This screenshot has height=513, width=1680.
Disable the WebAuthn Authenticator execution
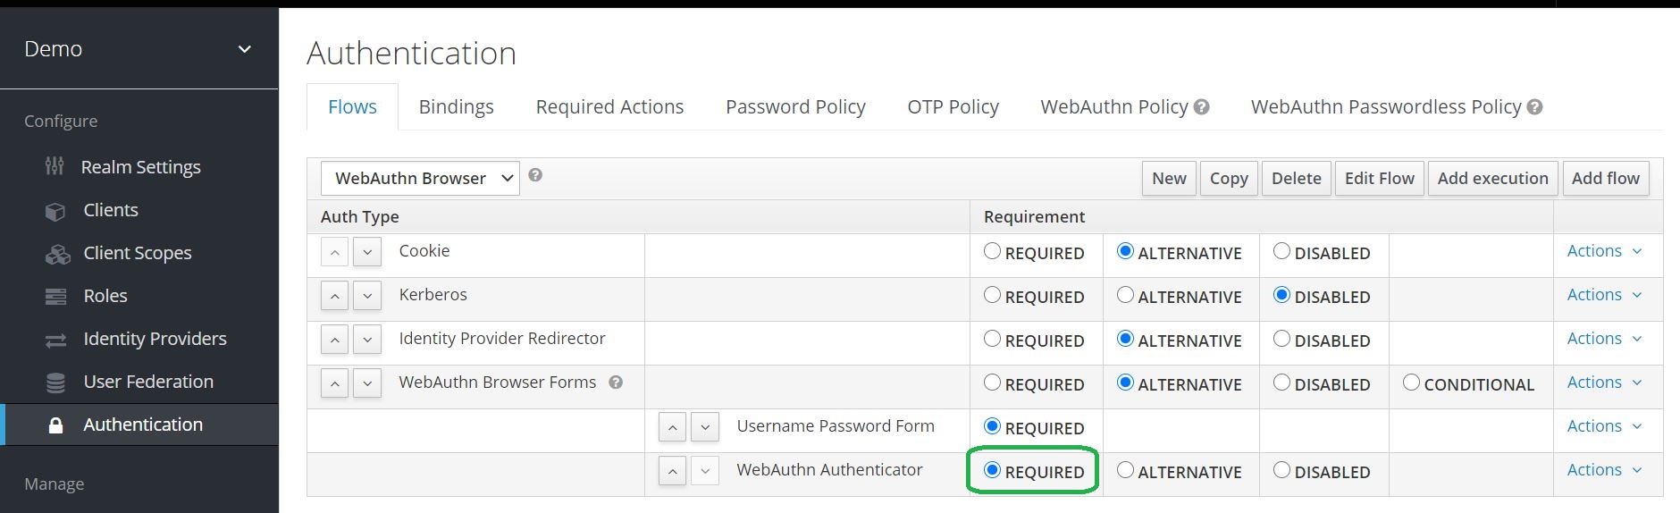click(1281, 470)
